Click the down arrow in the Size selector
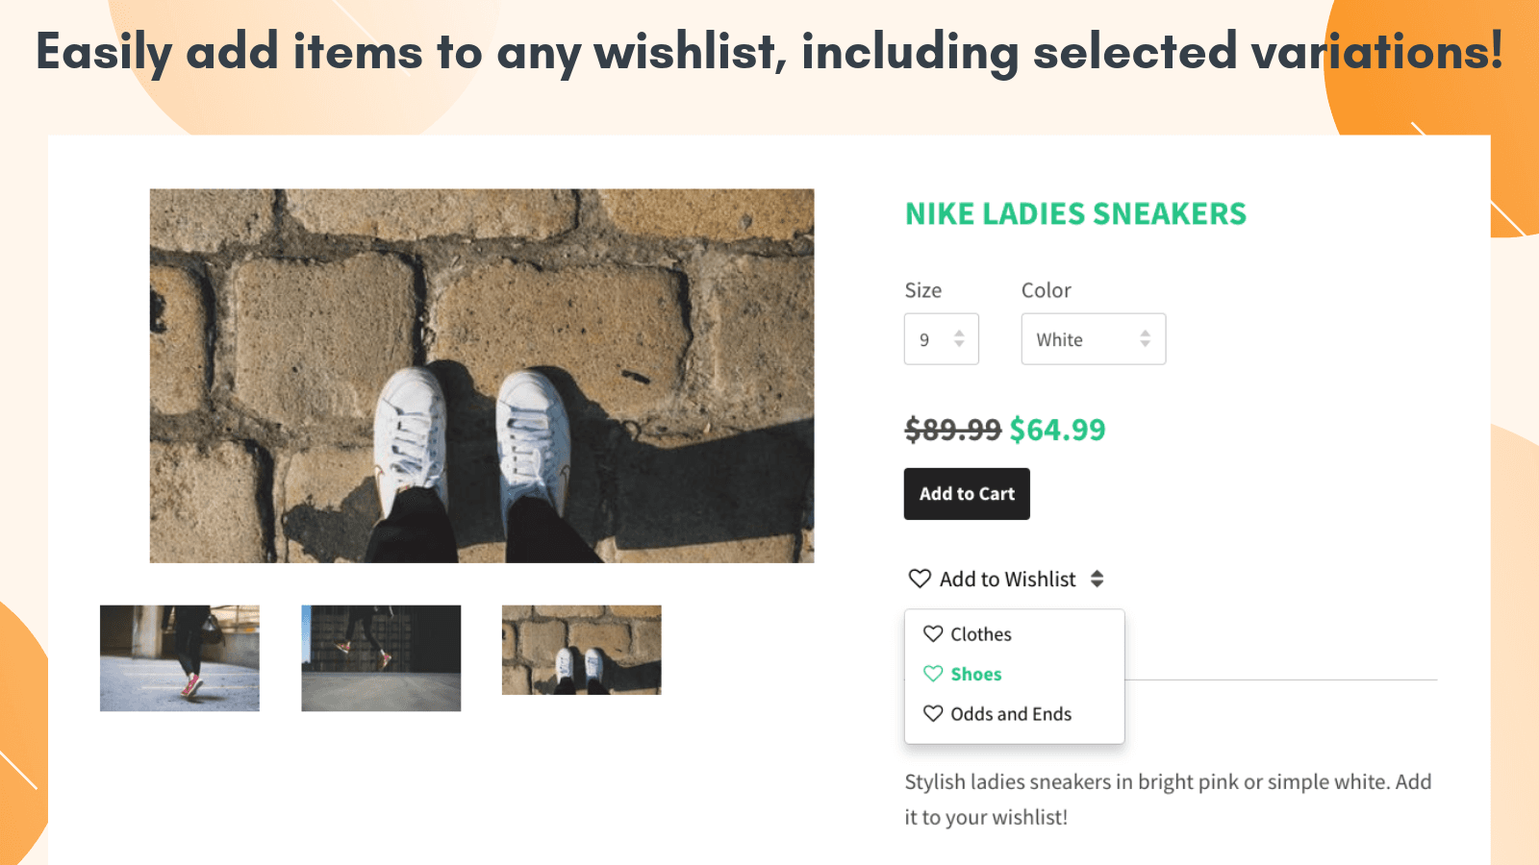The image size is (1539, 865). (957, 345)
